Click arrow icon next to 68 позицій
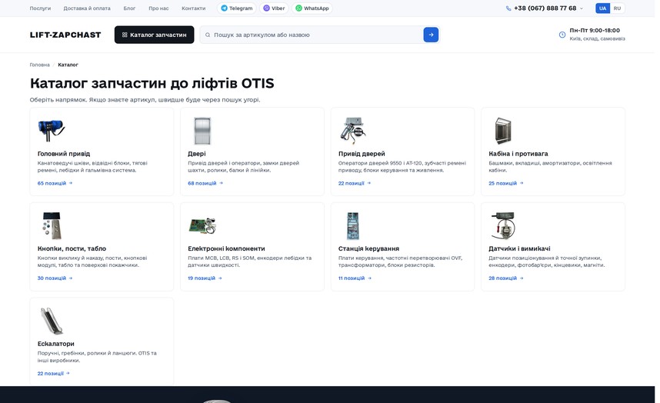The image size is (660, 403). [221, 183]
